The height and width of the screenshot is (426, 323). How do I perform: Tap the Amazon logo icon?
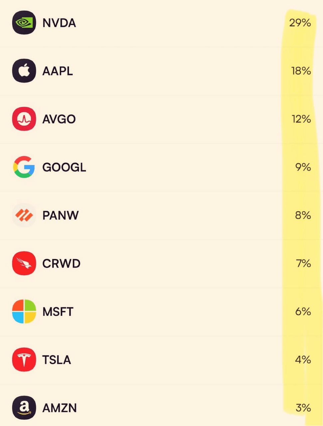tap(24, 408)
